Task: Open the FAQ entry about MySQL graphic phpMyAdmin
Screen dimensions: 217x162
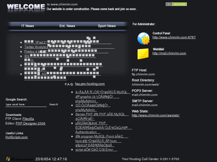Action: point(103,96)
